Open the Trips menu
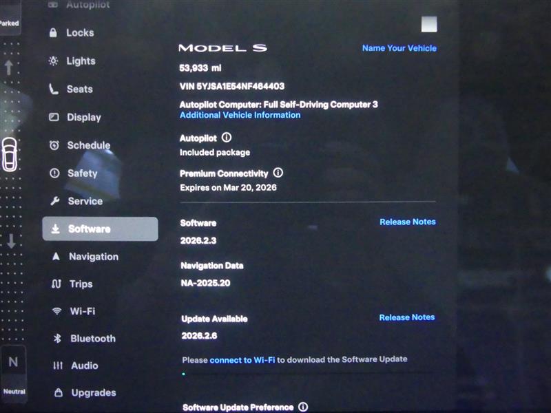The image size is (551, 413). click(x=81, y=284)
